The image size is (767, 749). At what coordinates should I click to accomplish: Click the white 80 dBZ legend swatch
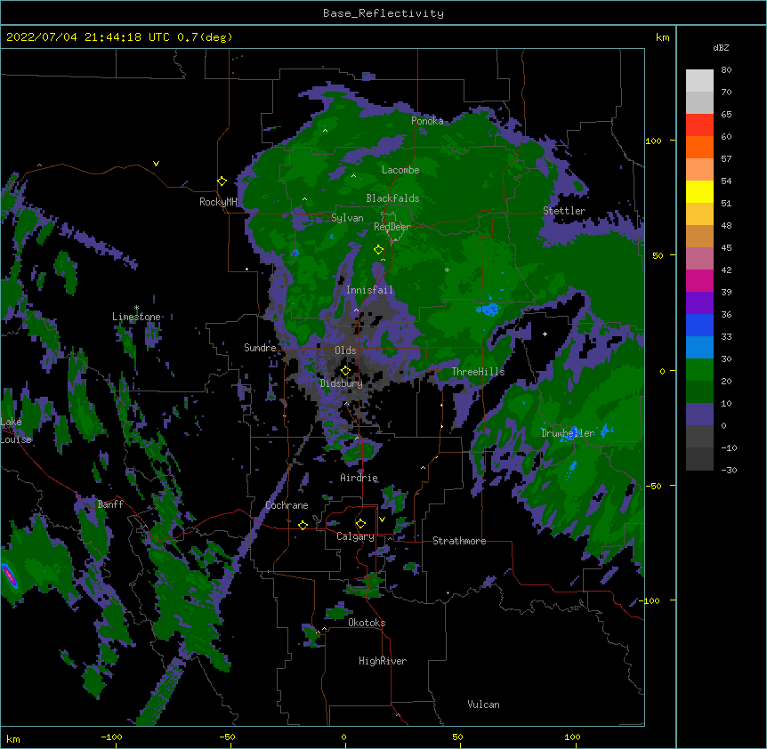coord(699,80)
